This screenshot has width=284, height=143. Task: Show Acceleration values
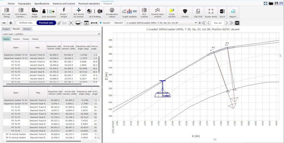pyautogui.click(x=112, y=13)
